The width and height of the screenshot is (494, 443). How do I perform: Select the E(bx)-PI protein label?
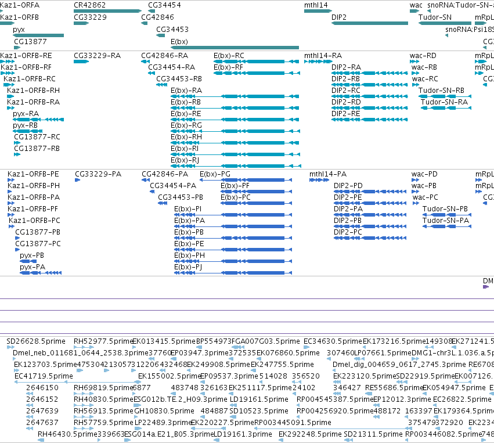pyautogui.click(x=187, y=209)
